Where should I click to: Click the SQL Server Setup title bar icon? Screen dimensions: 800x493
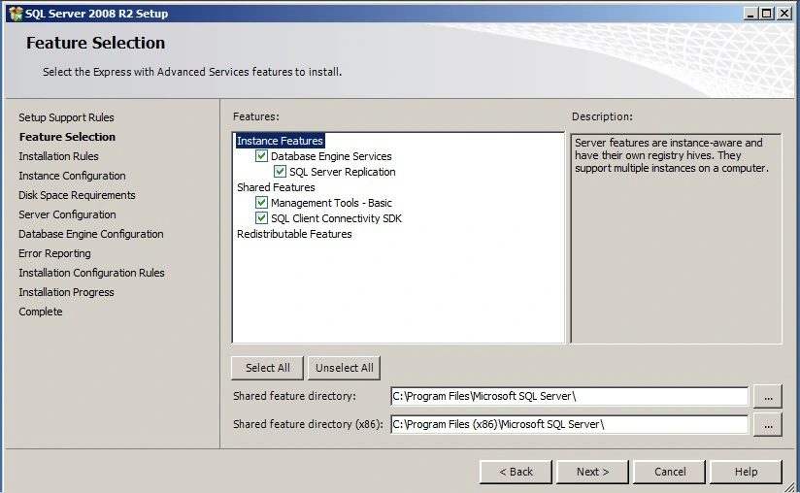tap(15, 13)
